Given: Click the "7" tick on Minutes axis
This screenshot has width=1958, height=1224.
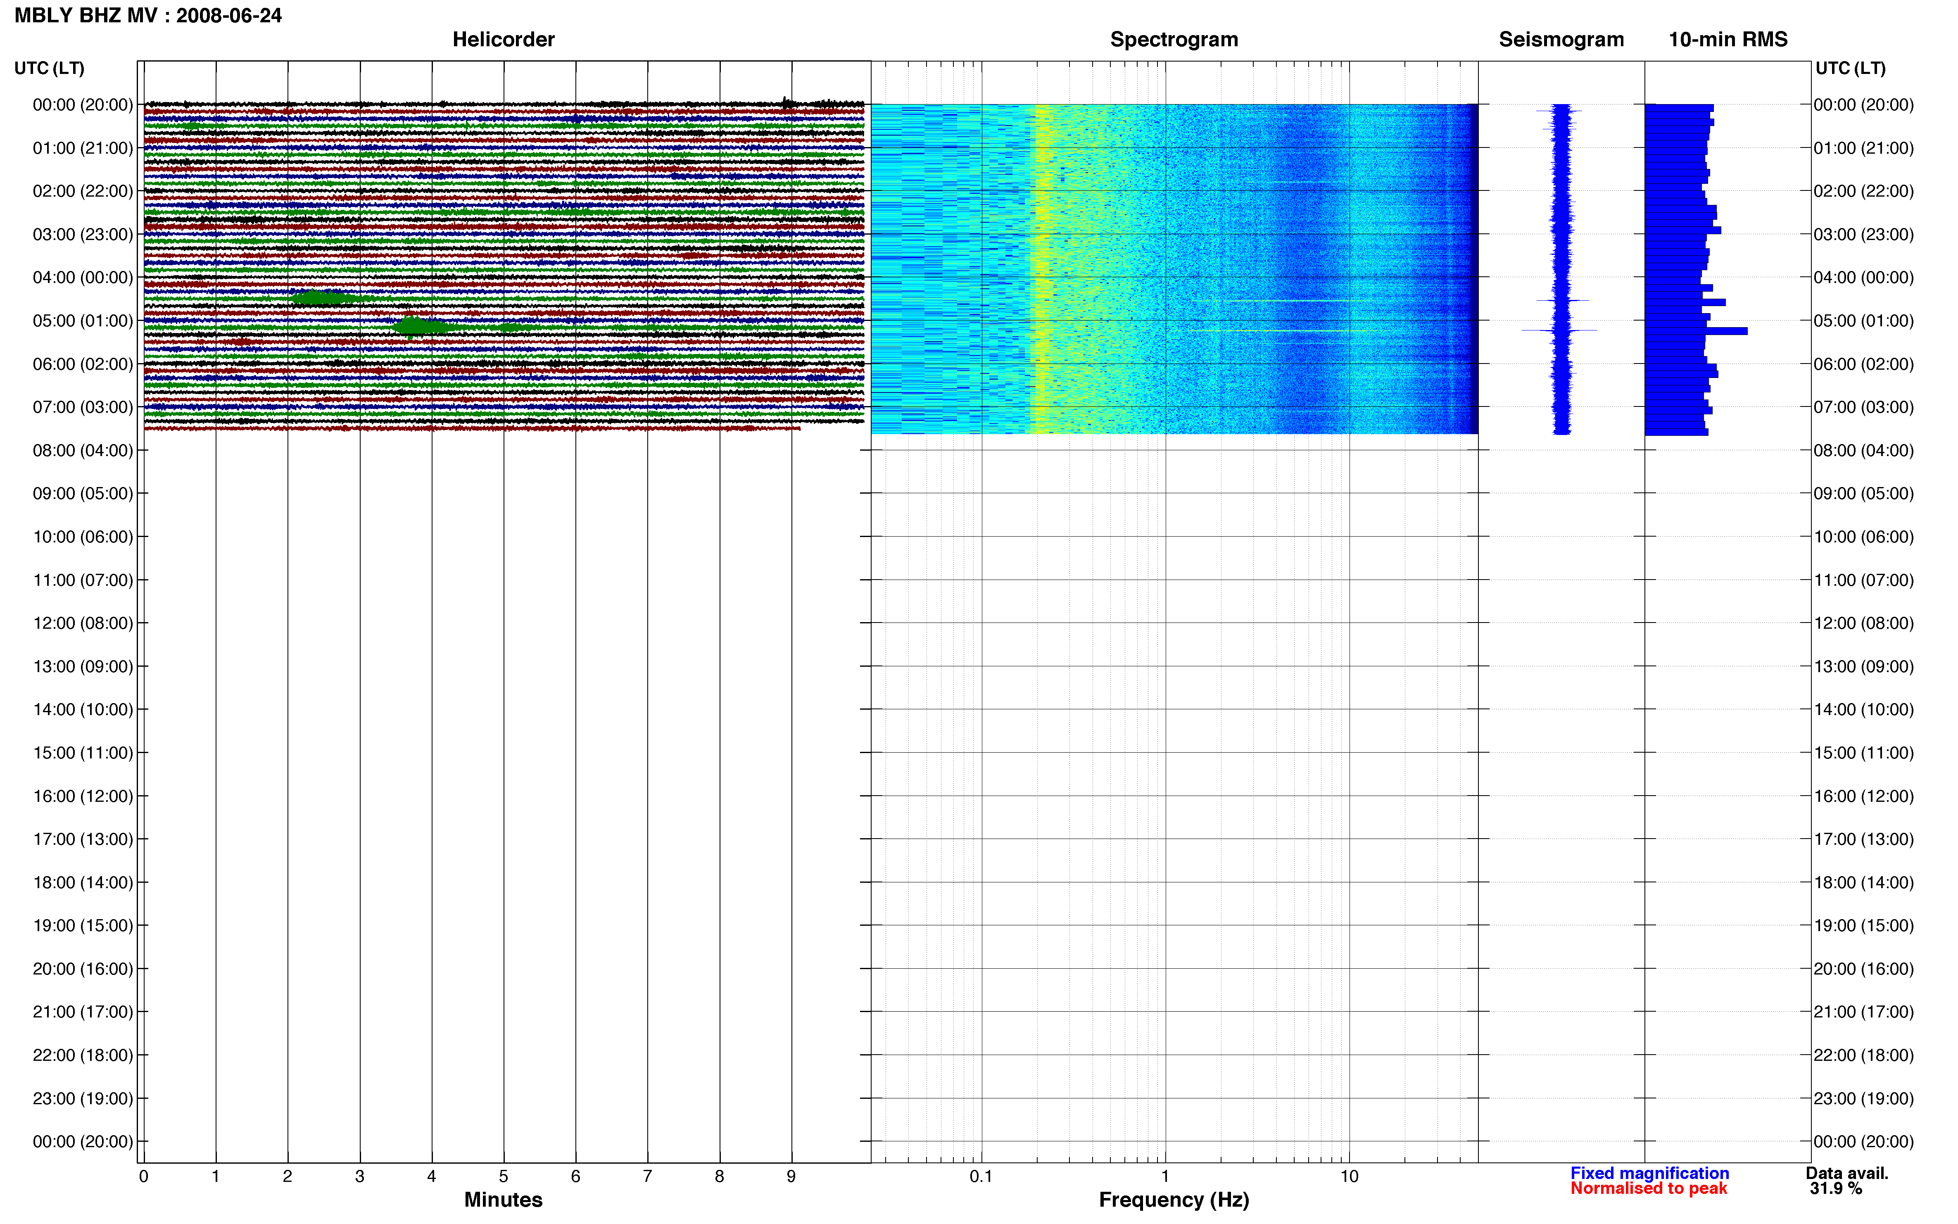Looking at the screenshot, I should click(648, 1177).
